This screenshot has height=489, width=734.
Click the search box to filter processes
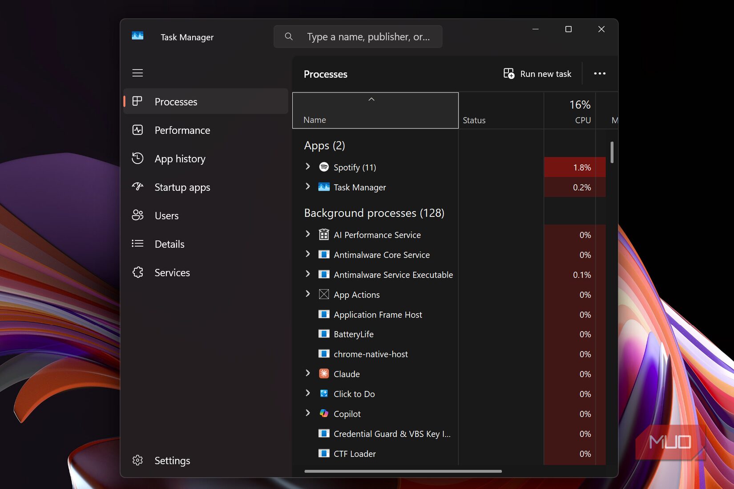pyautogui.click(x=358, y=36)
